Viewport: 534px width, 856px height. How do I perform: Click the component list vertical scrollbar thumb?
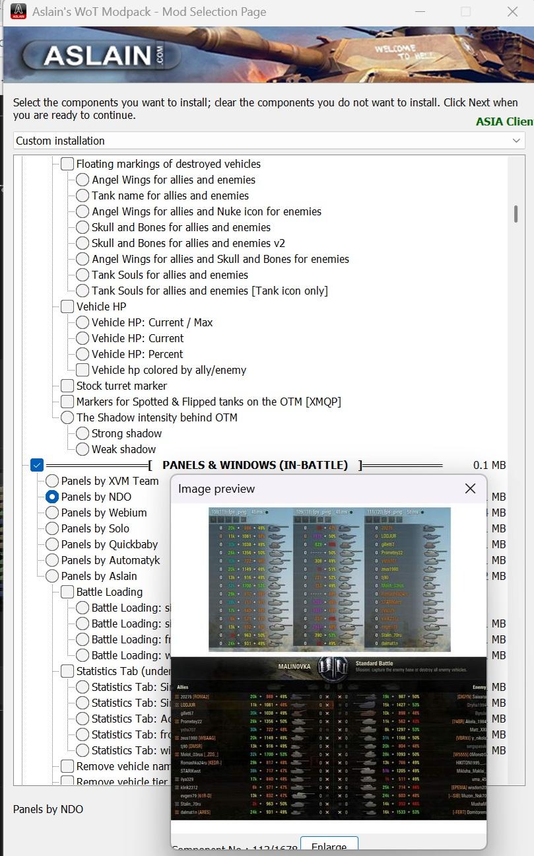(516, 214)
